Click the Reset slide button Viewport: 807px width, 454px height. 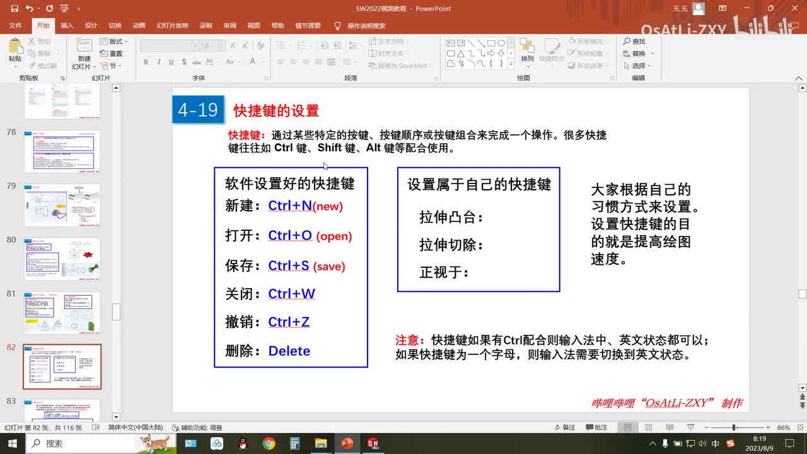[x=112, y=54]
